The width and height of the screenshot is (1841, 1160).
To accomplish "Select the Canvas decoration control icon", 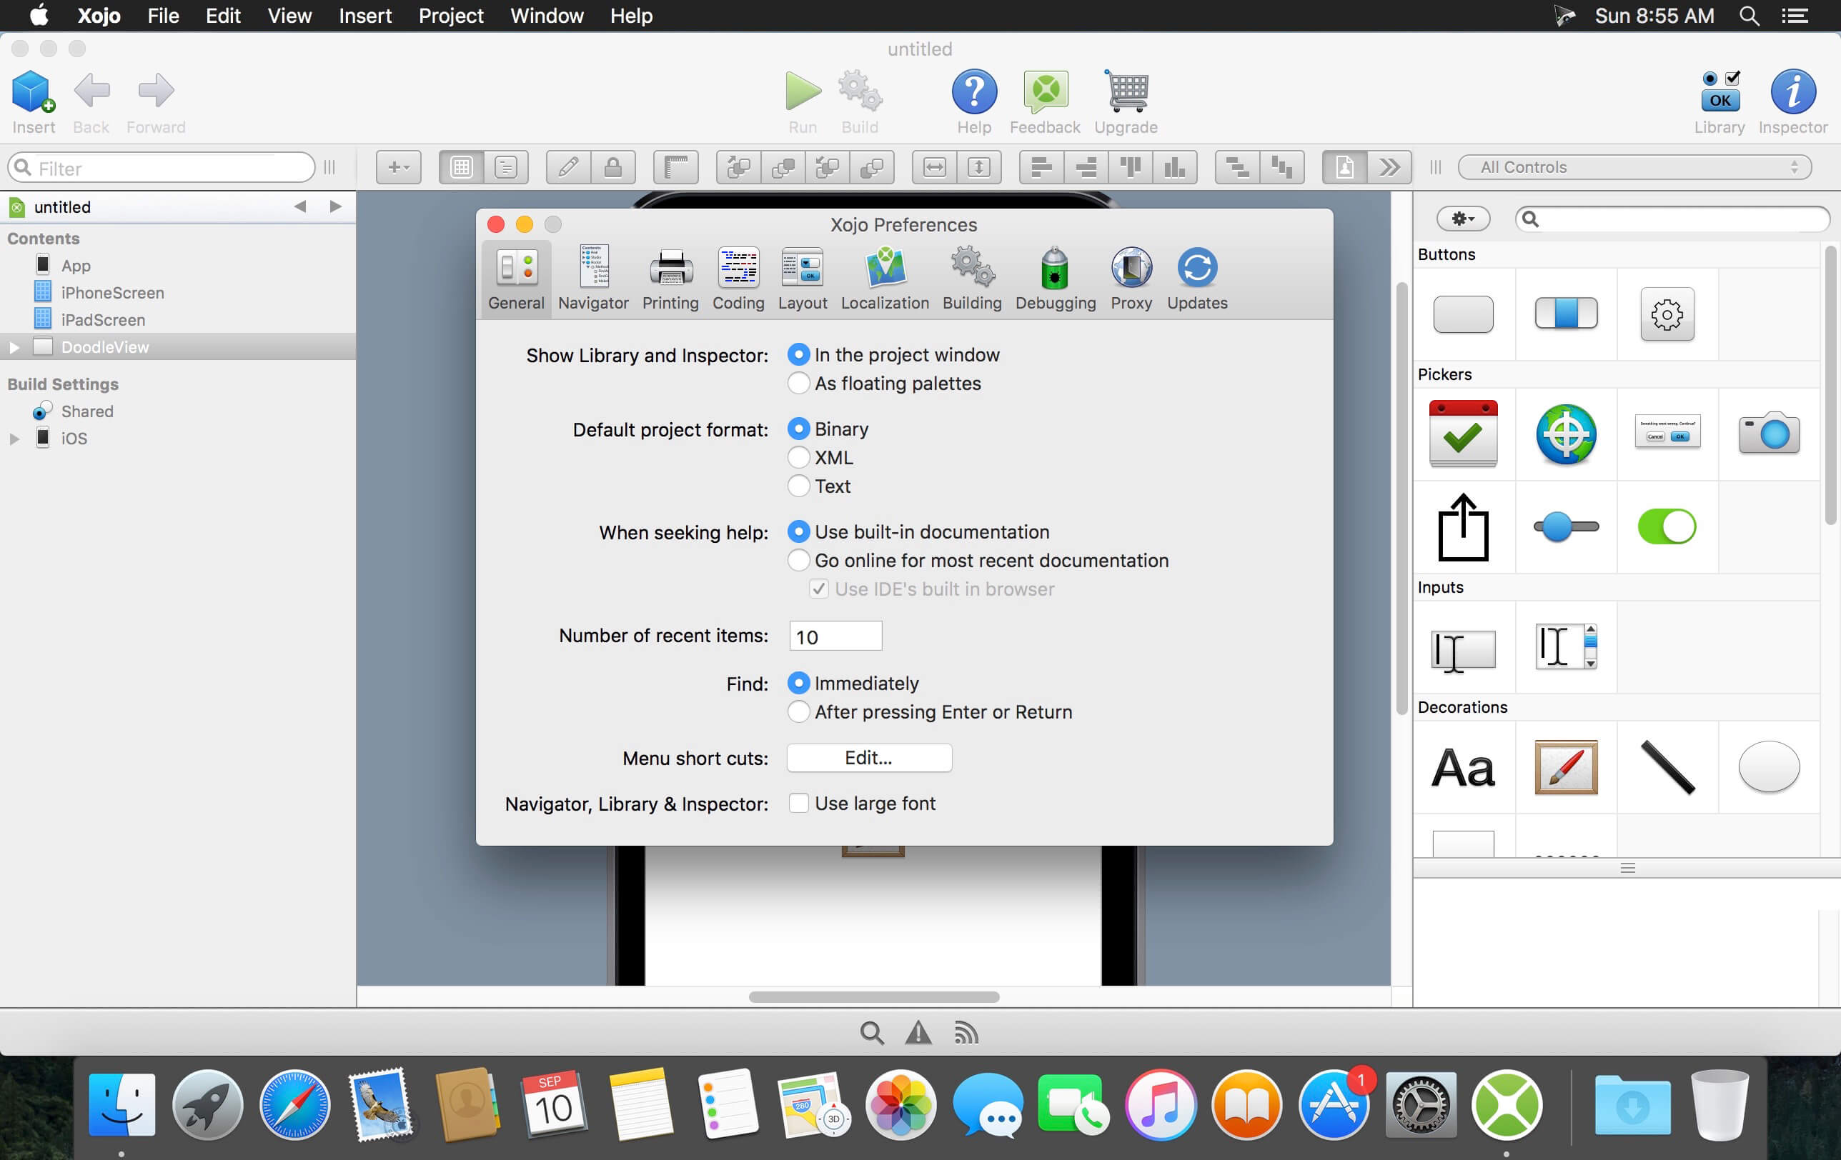I will (1565, 767).
